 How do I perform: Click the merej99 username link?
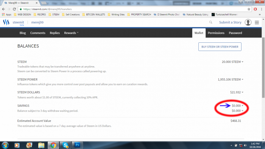(x=37, y=22)
